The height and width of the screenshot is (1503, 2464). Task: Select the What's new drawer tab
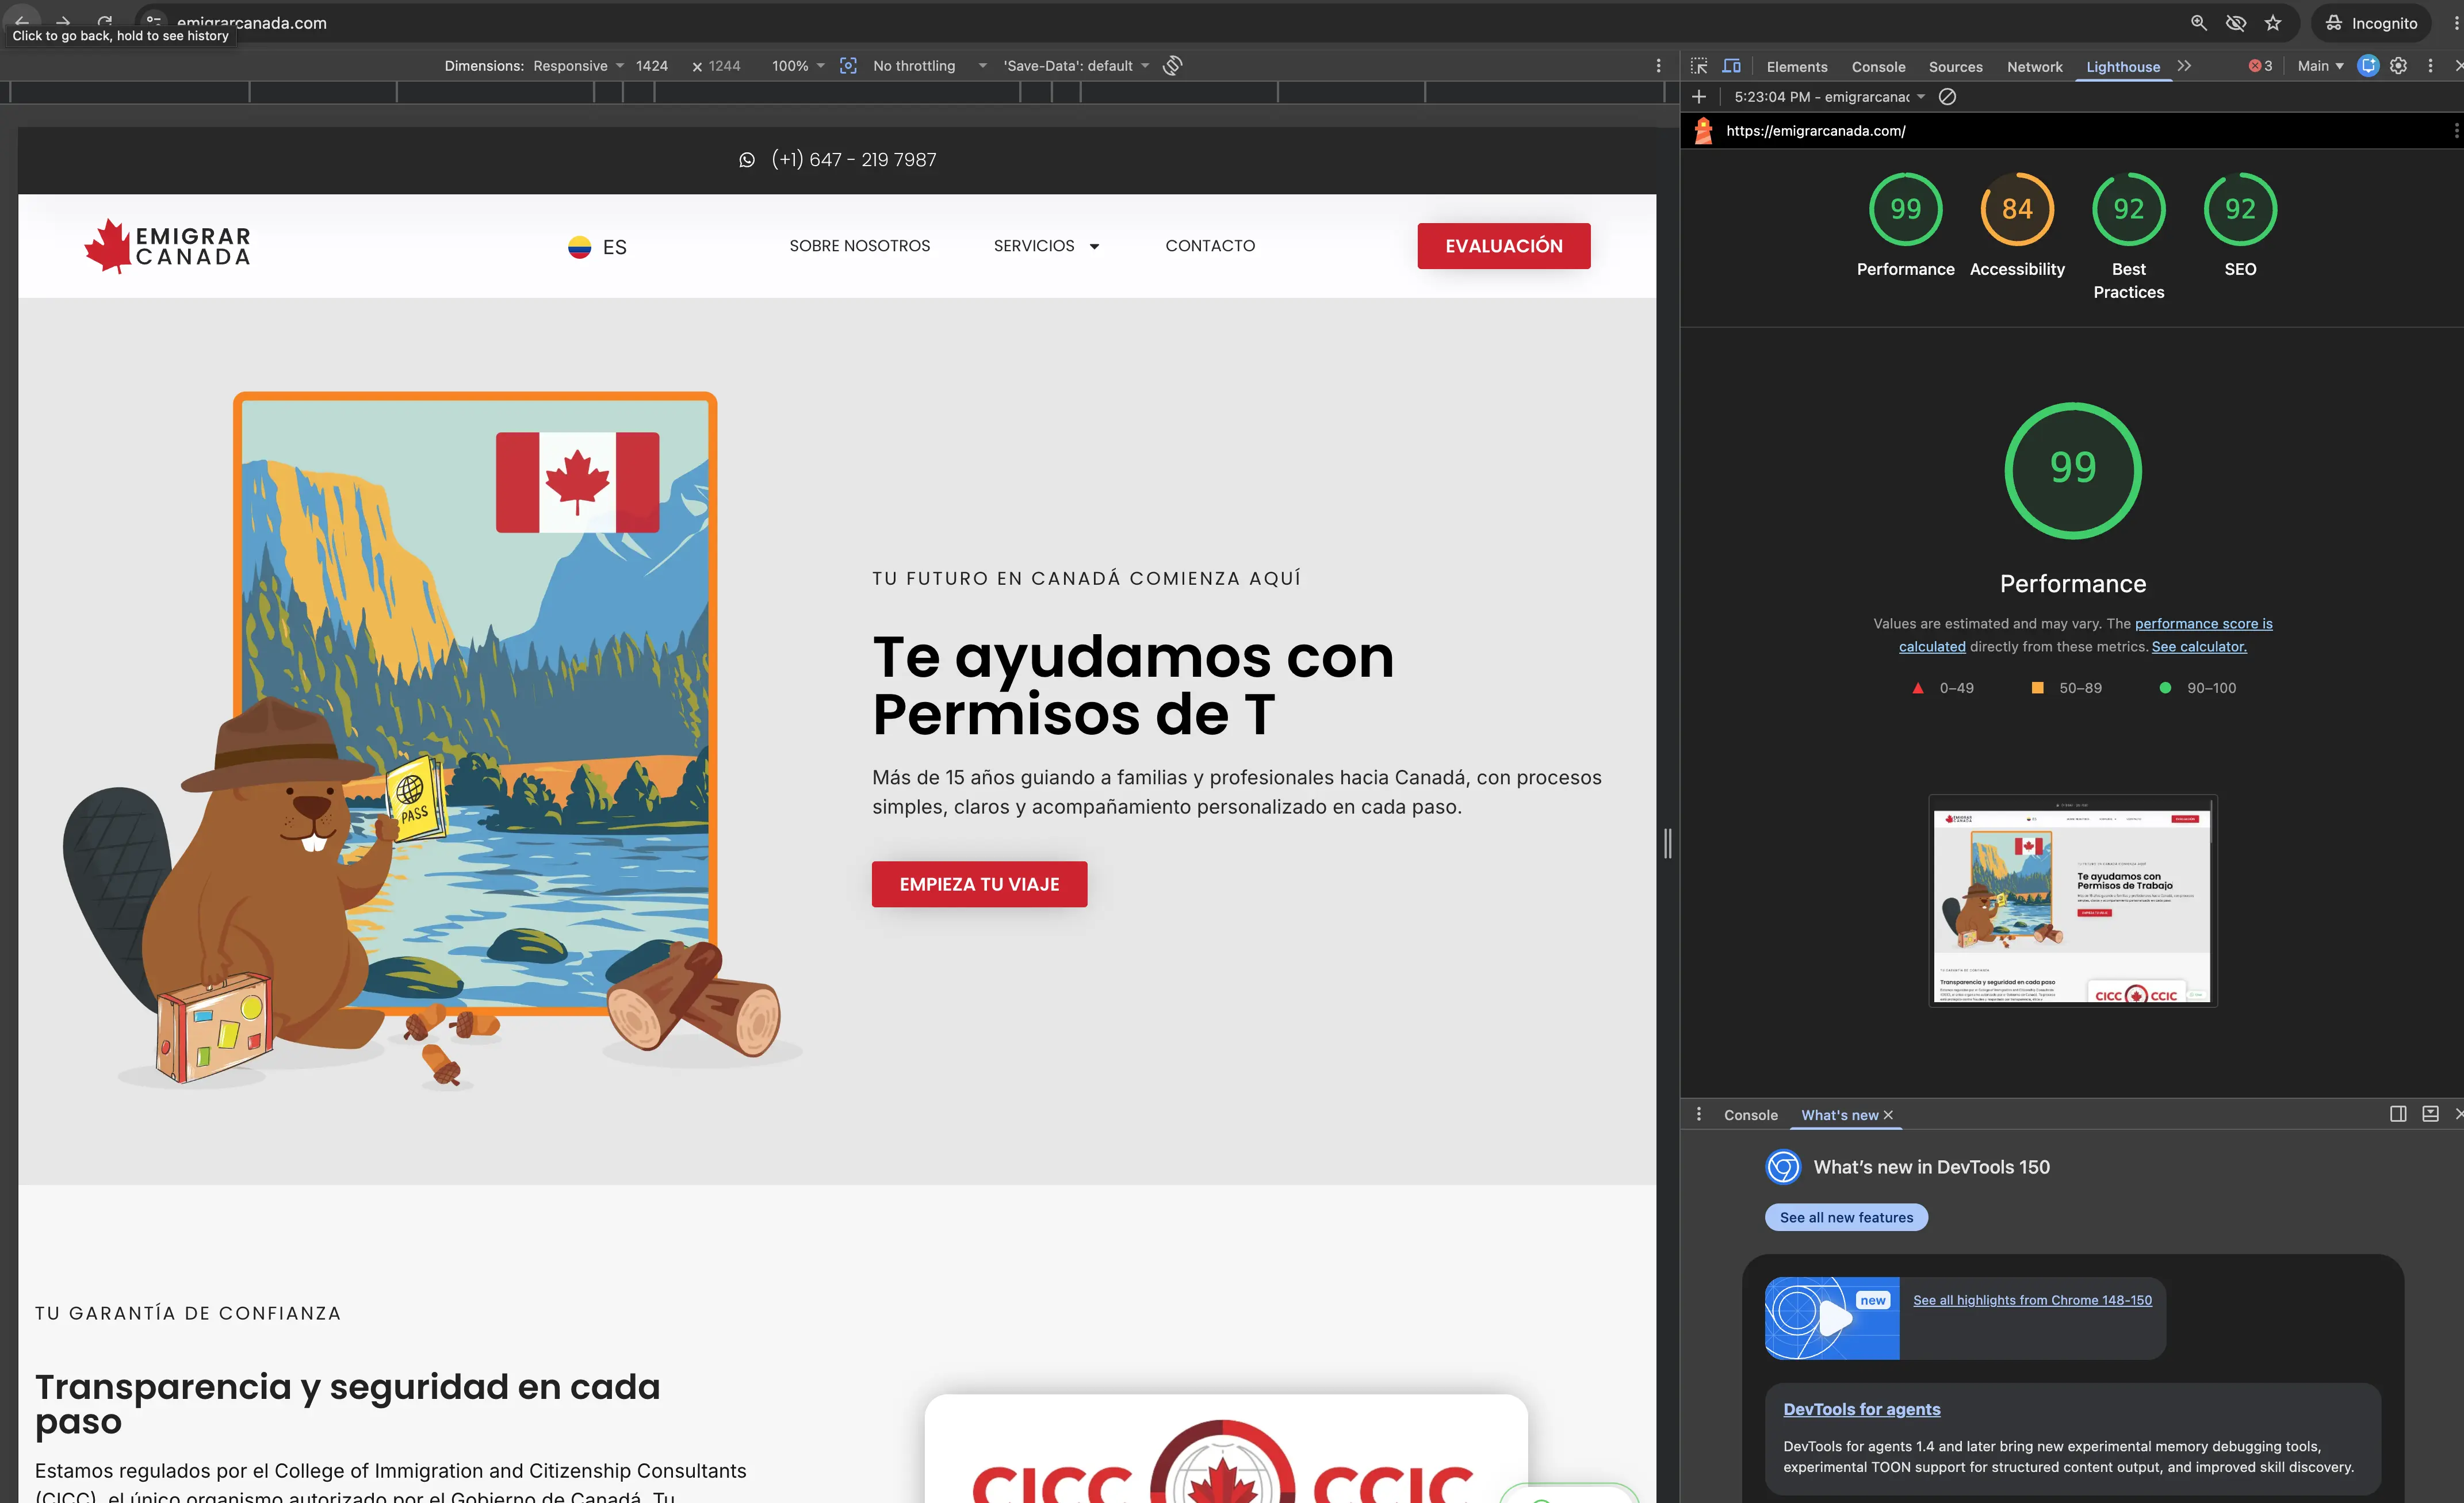point(1839,1115)
